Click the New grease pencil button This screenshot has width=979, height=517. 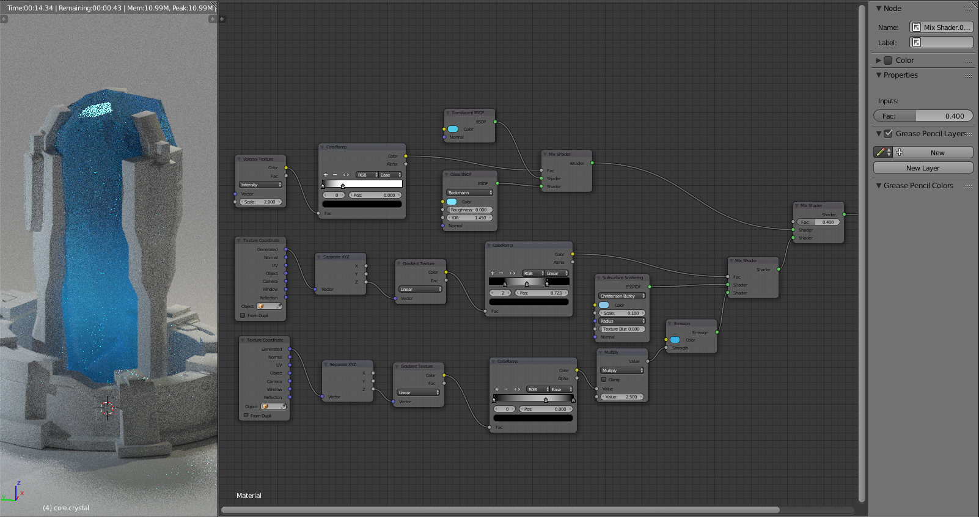point(933,152)
